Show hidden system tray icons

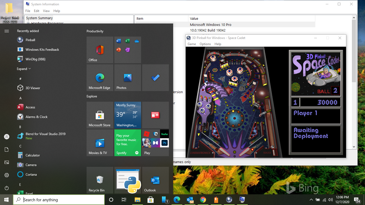click(311, 200)
